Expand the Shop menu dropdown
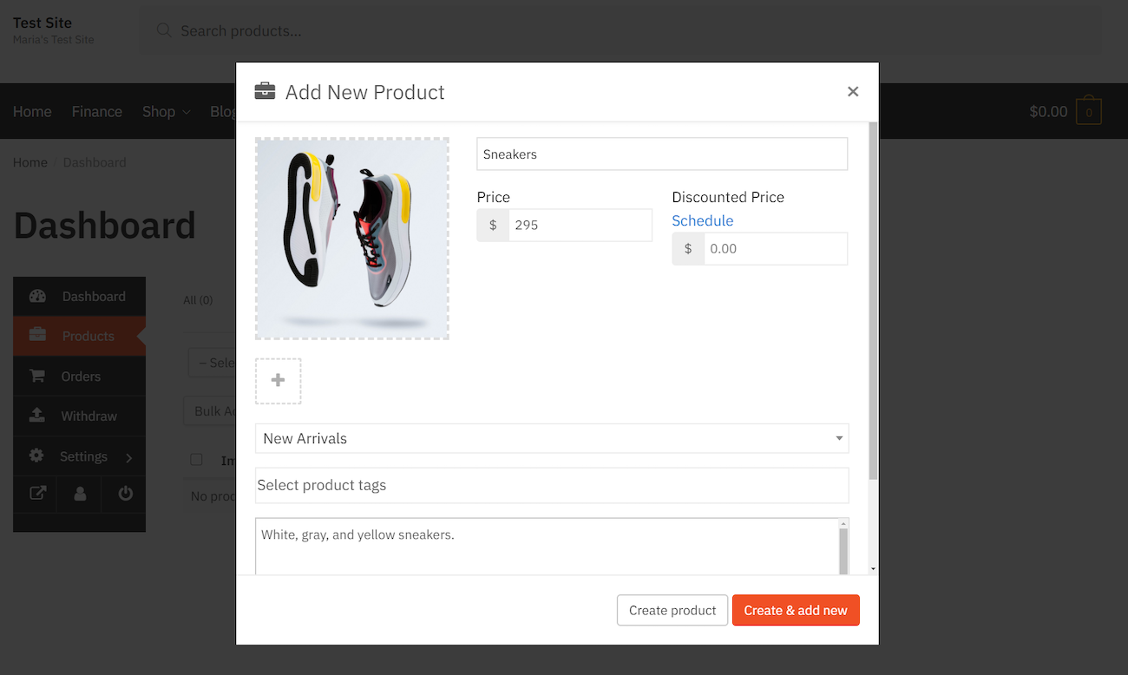This screenshot has height=675, width=1128. (166, 112)
